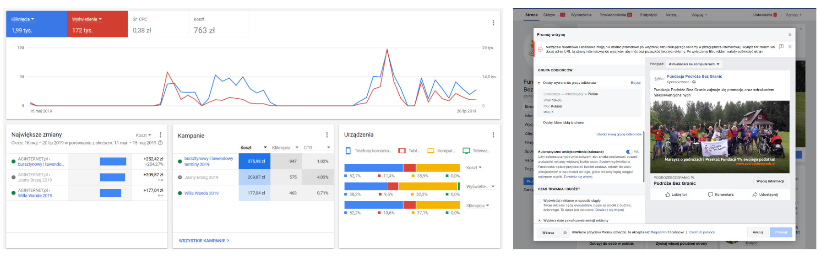
Task: Click the Komentarz speech bubble icon
Action: (x=710, y=195)
